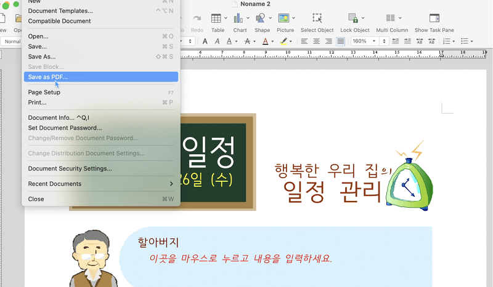Screen dimensions: 493x287
Task: Insert a Table from the toolbar
Action: click(216, 18)
